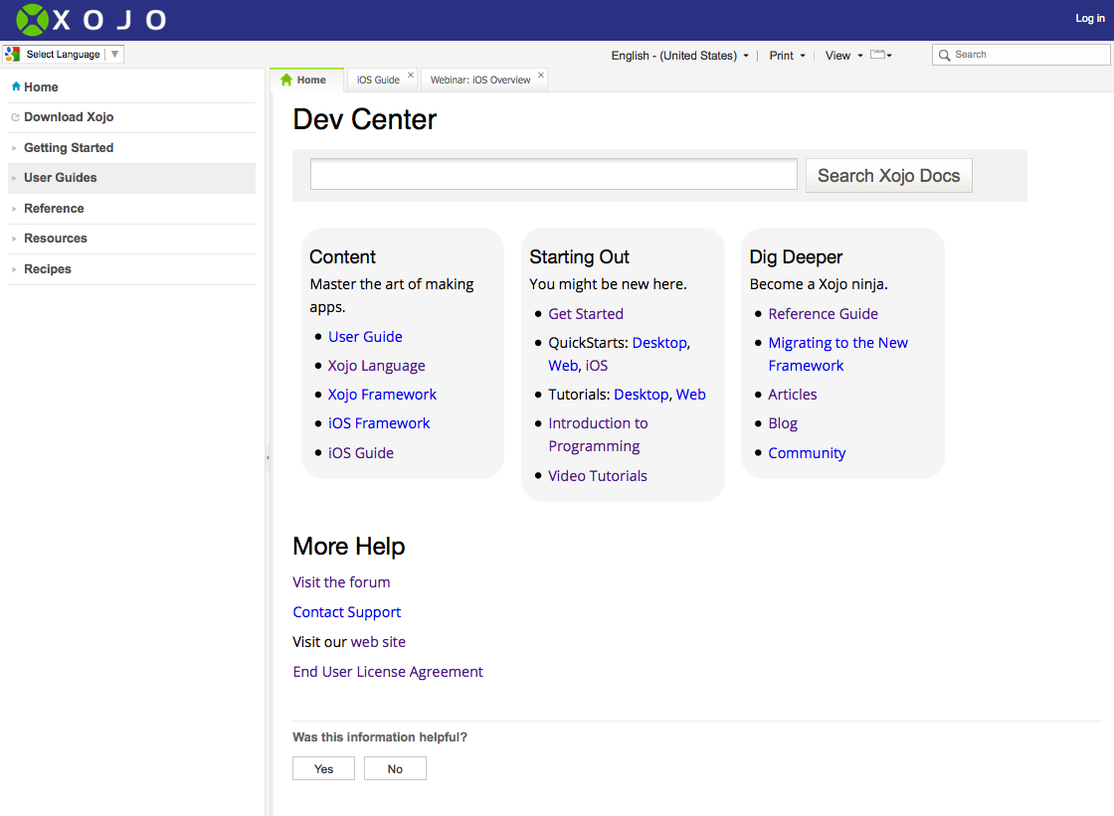Screen dimensions: 1114x816
Task: Click the green home icon on the Home tab
Action: [286, 81]
